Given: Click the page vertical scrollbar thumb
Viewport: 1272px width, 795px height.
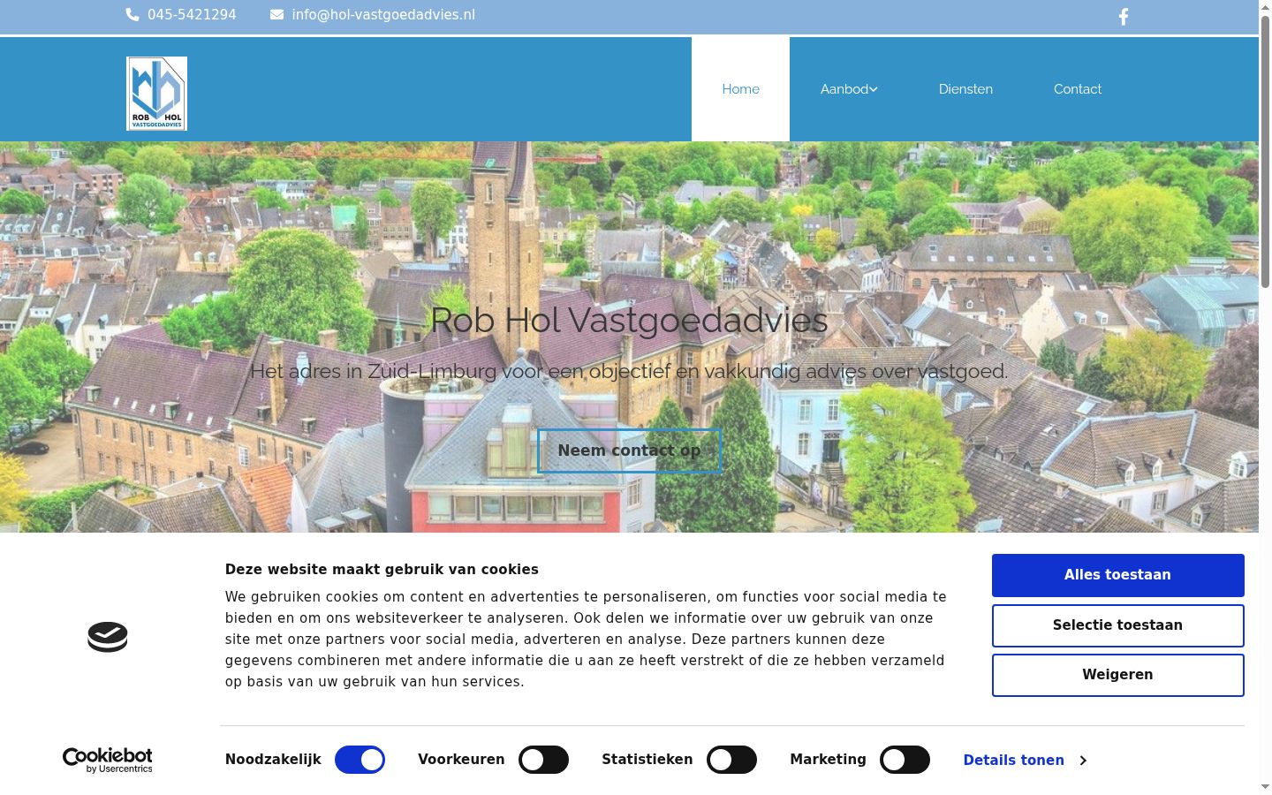Looking at the screenshot, I should [1265, 150].
